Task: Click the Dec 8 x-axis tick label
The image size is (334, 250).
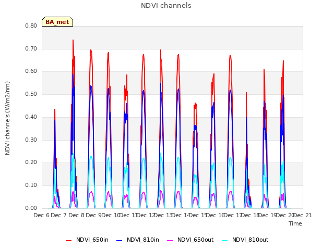Action: [x=77, y=215]
